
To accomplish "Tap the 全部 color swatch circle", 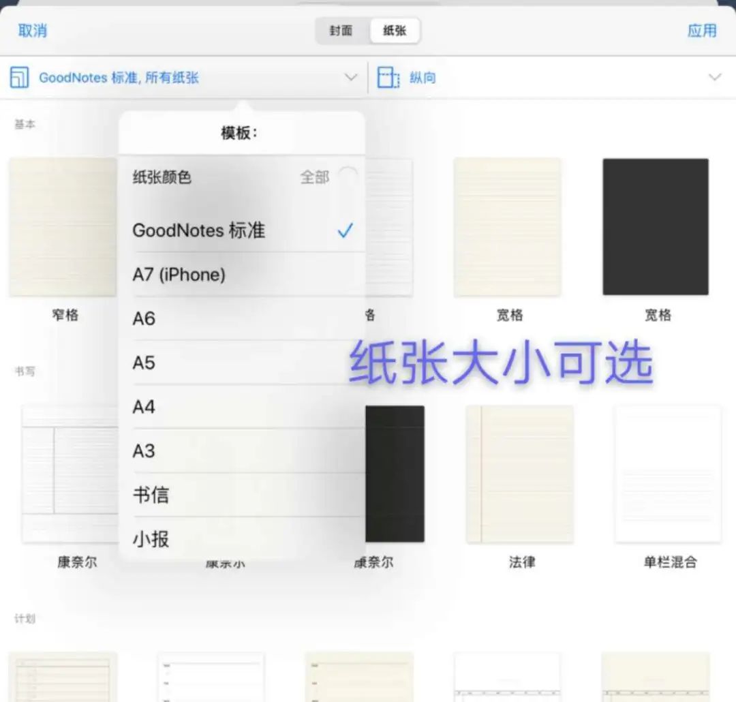I will pyautogui.click(x=348, y=177).
